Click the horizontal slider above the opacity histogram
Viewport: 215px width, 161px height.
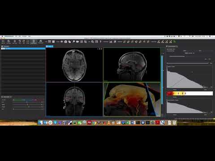188,63
